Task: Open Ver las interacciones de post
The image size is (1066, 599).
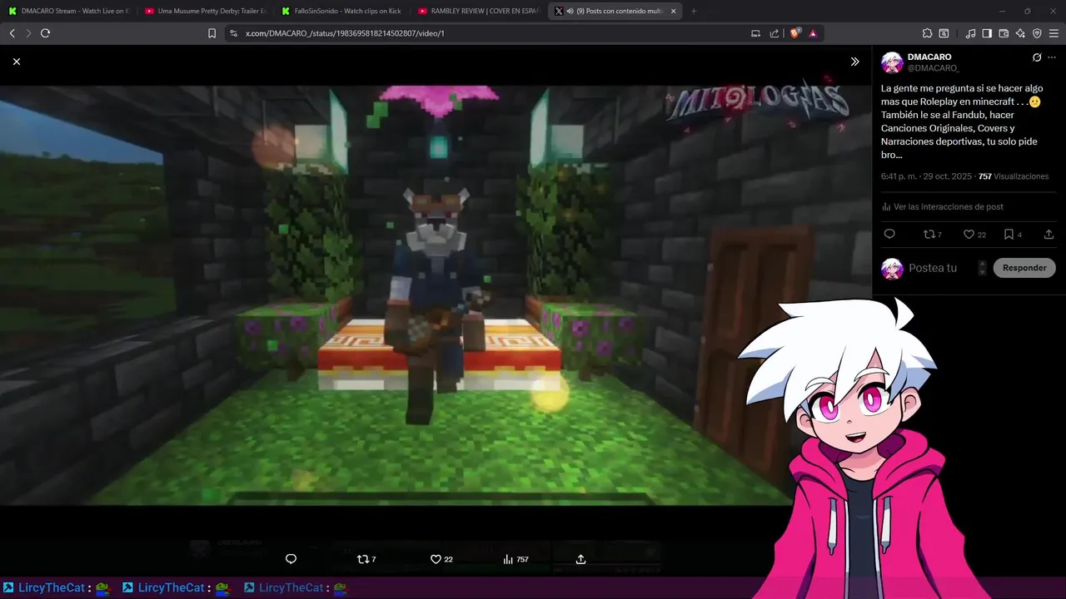Action: pos(943,206)
